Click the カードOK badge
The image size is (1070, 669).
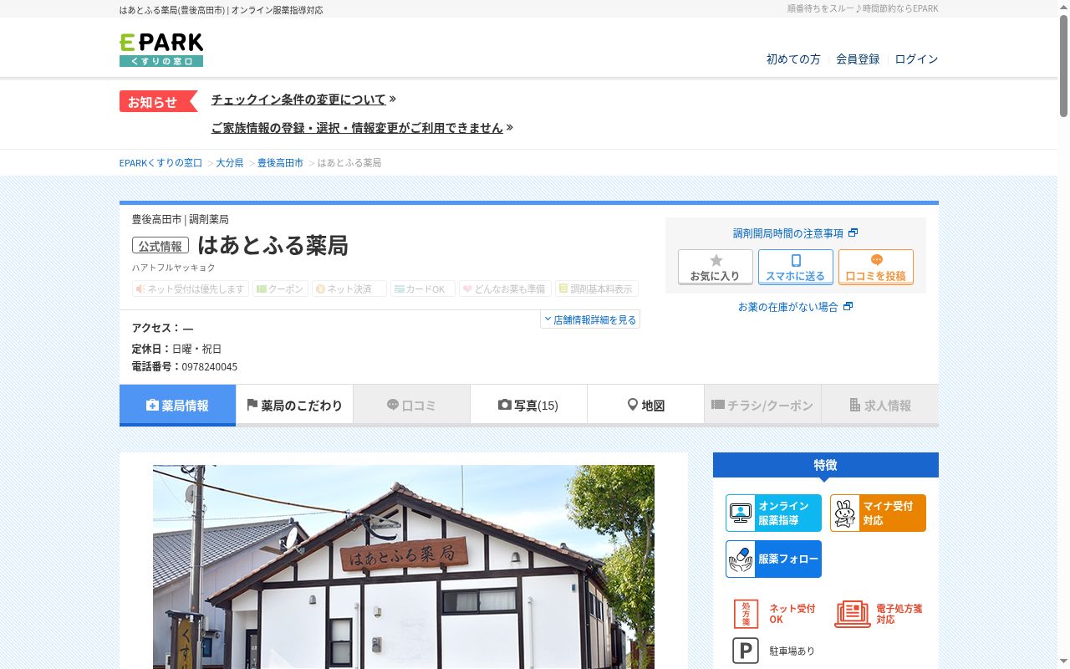(x=423, y=289)
